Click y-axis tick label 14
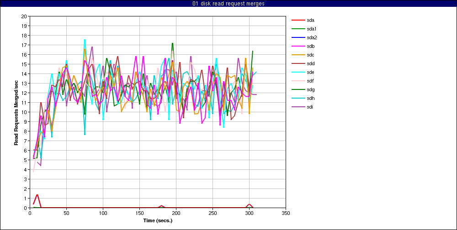457x230 pixels. tap(24, 73)
